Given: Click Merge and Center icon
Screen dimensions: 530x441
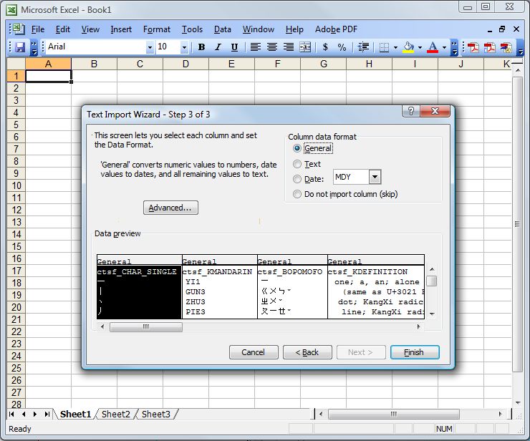Looking at the screenshot, I should pos(305,47).
